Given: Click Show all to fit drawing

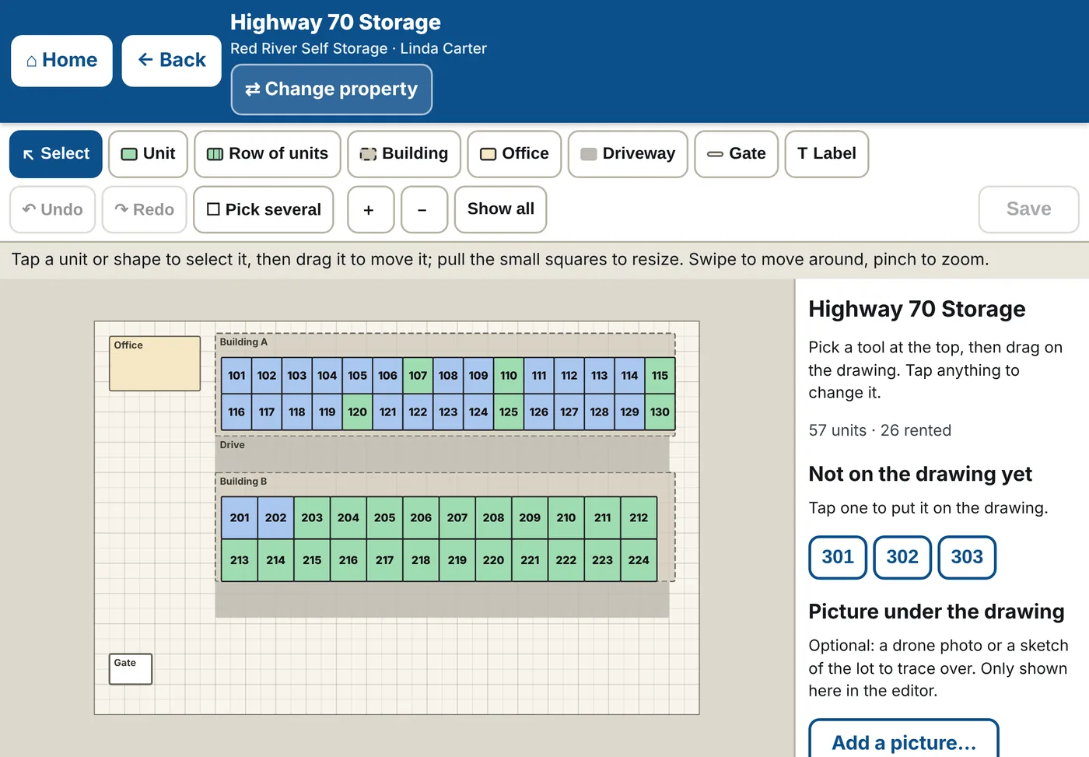Looking at the screenshot, I should [x=500, y=209].
